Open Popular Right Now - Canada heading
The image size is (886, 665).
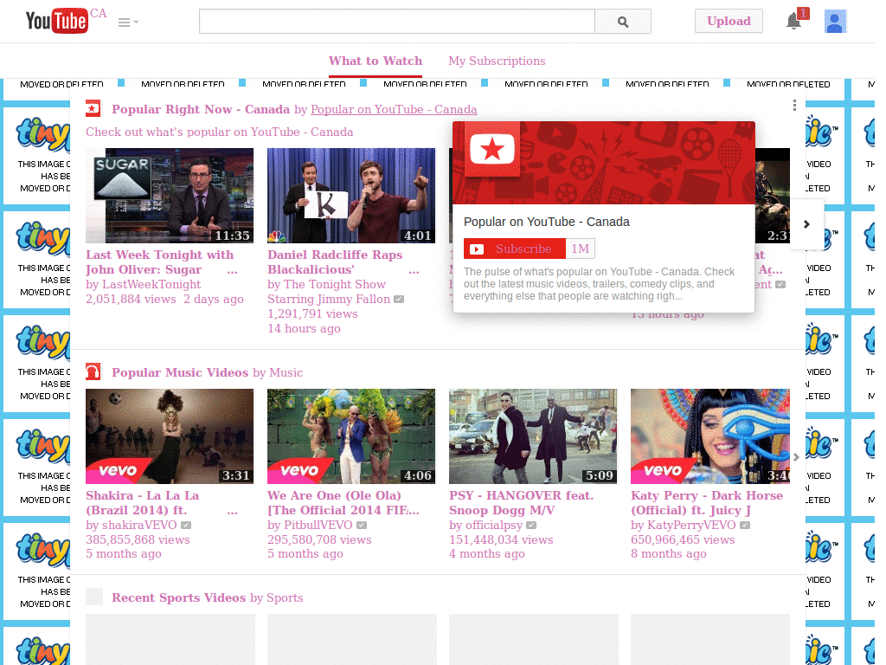click(201, 109)
